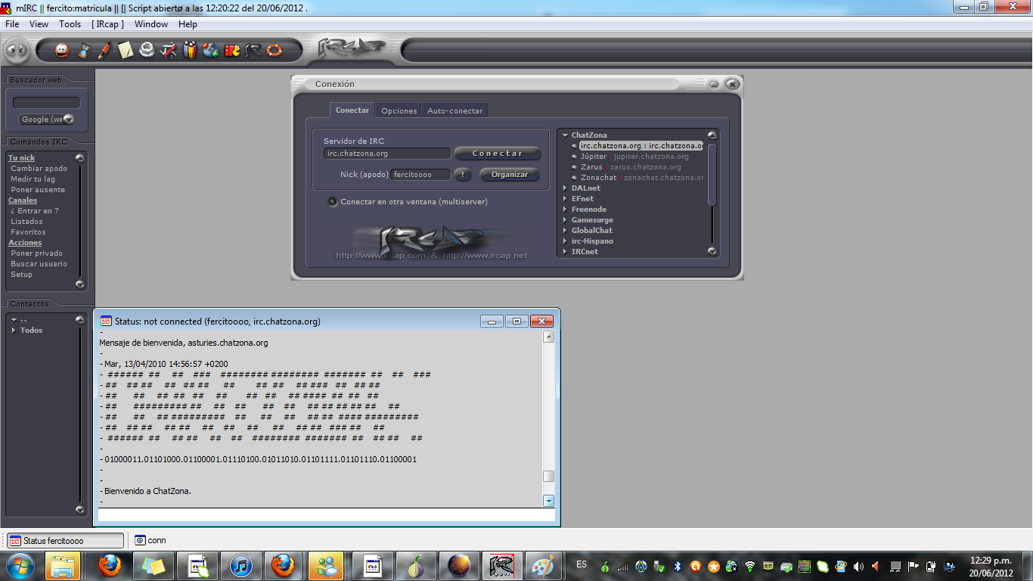
Task: Open the File menu
Action: (12, 24)
